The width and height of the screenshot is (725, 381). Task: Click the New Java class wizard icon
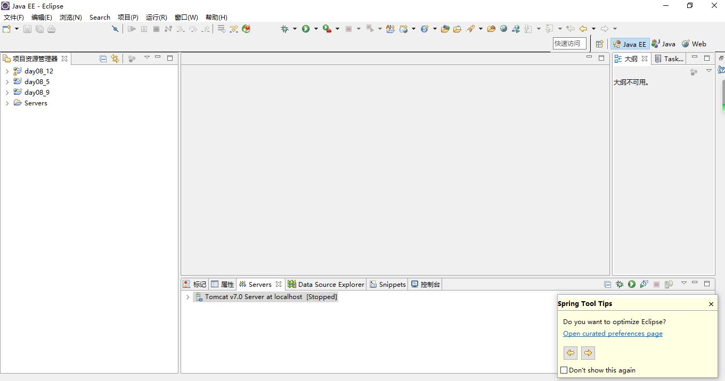pos(390,29)
